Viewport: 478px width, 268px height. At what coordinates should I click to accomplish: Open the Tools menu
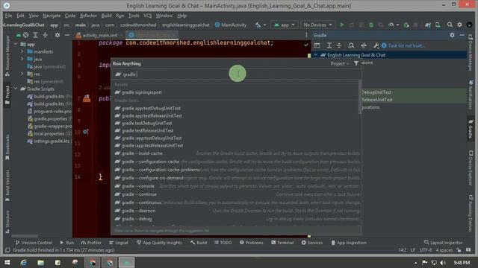tap(134, 16)
